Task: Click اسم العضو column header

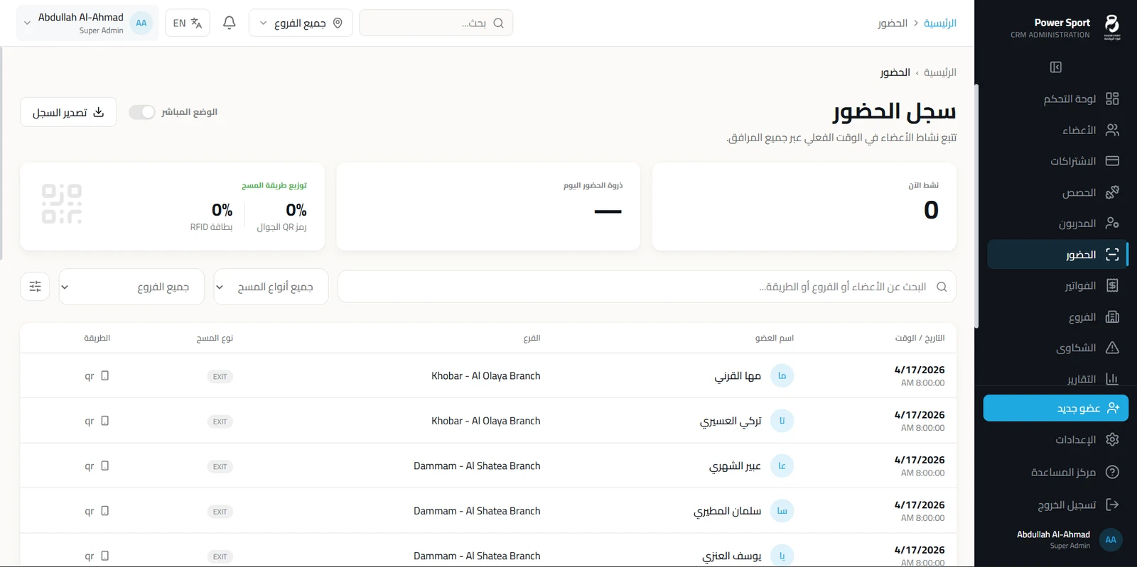Action: 774,338
